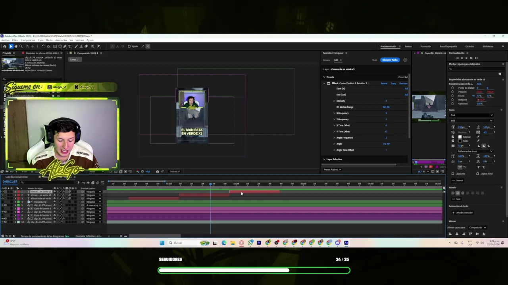Enable the Dígitos hindi checkbox
Screen dimensions: 508x285
(477, 174)
